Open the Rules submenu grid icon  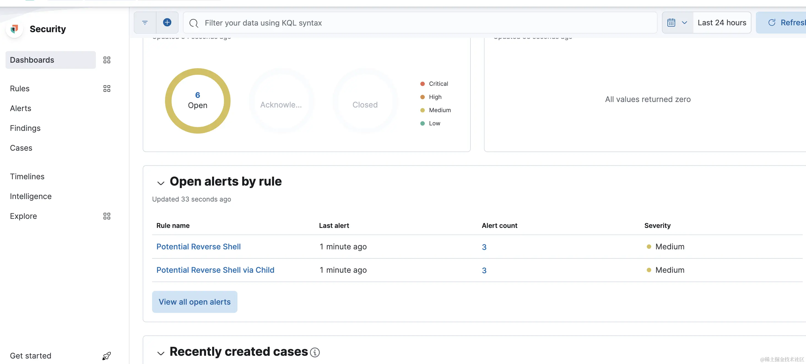tap(107, 89)
